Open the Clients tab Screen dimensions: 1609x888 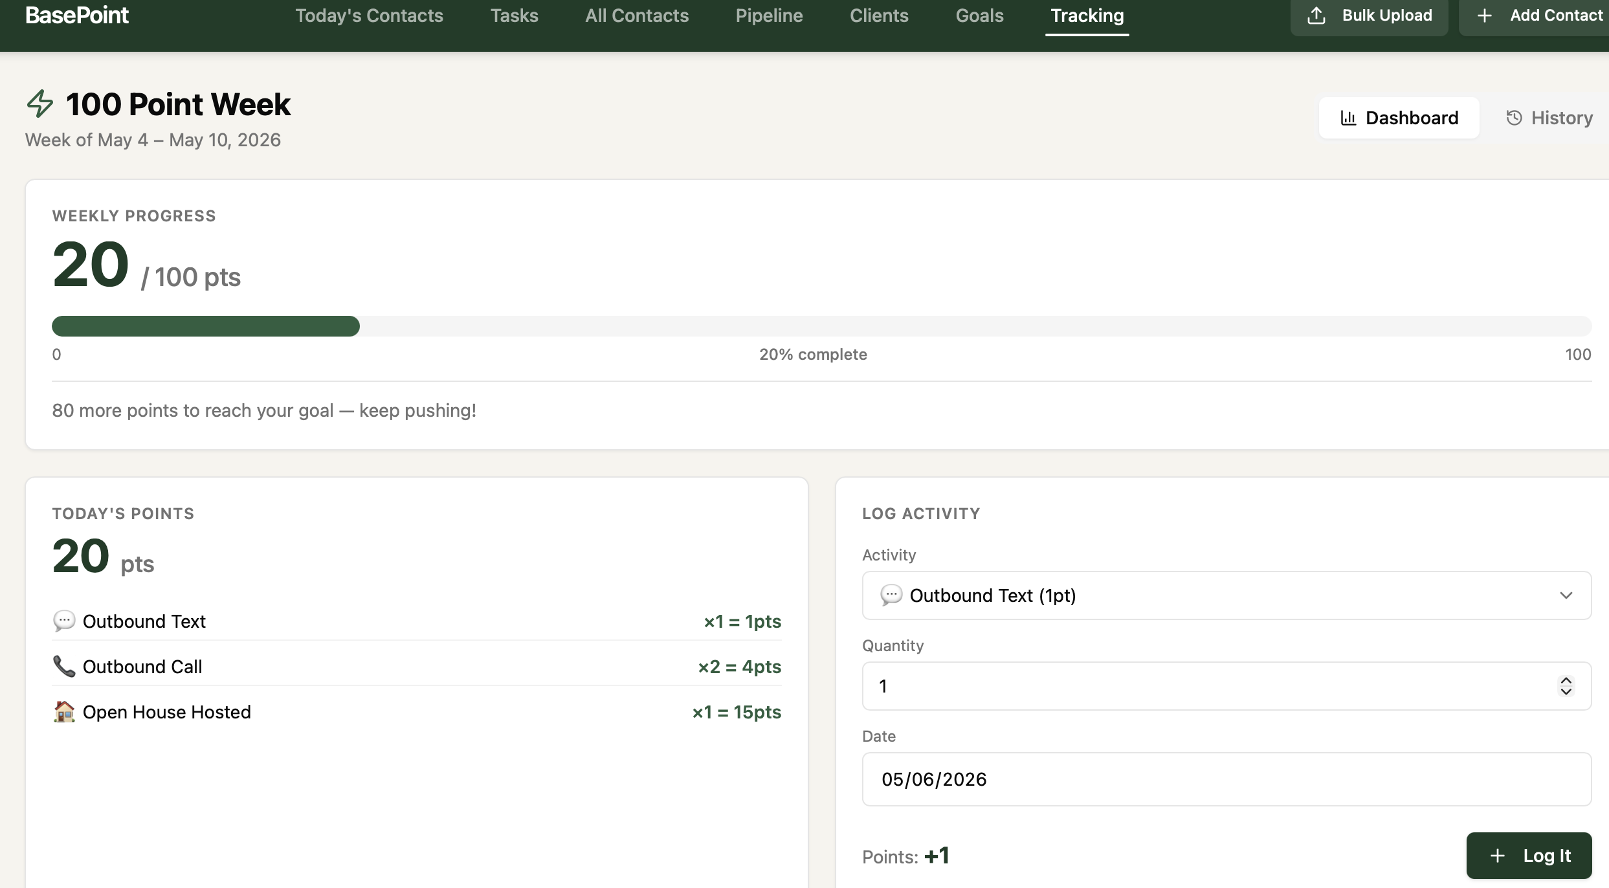coord(879,16)
